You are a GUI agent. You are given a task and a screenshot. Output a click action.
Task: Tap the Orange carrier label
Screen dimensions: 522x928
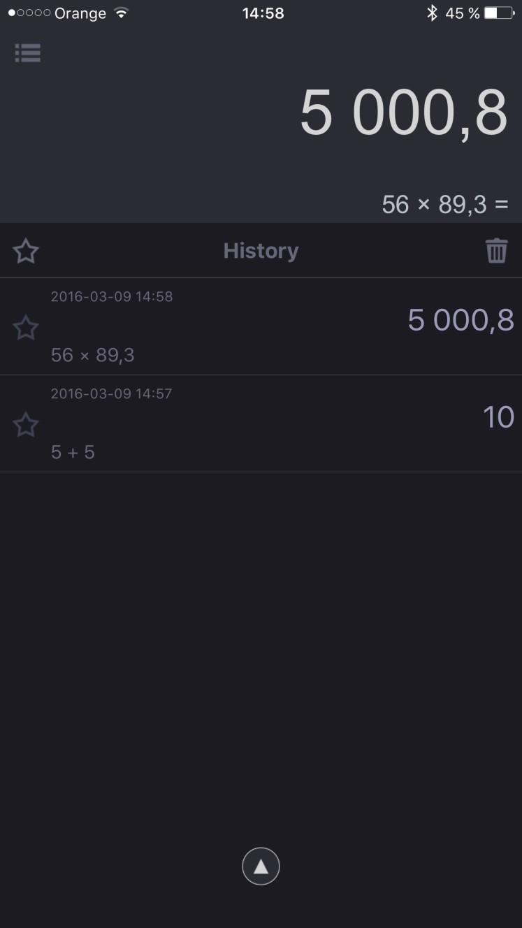(80, 13)
